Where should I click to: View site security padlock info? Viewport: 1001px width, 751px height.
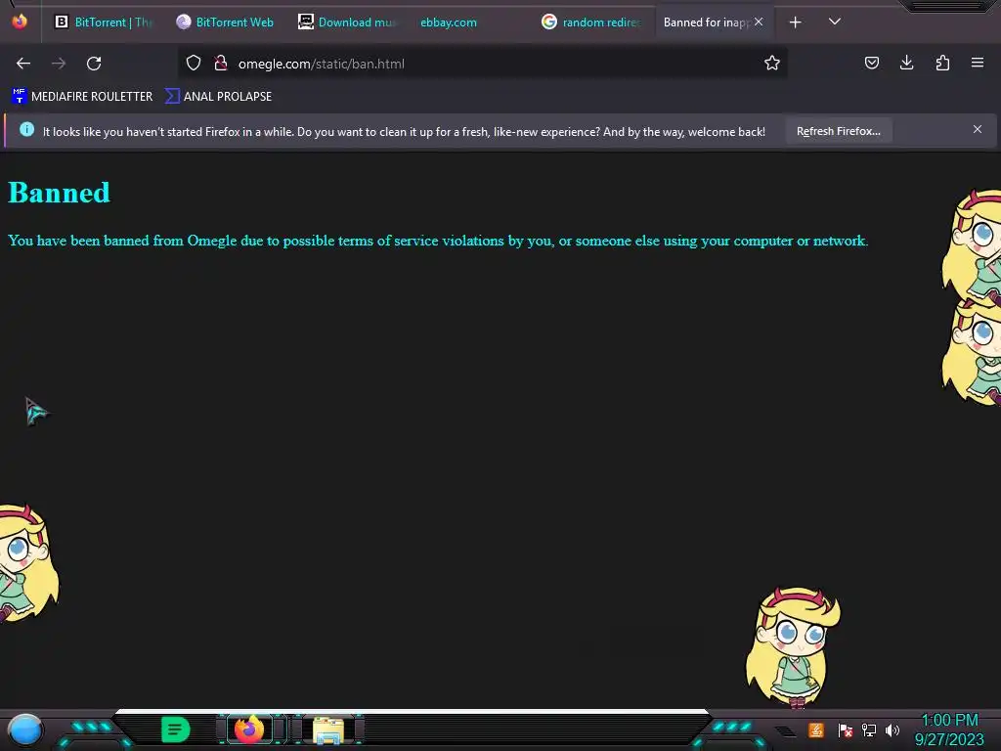coord(221,63)
